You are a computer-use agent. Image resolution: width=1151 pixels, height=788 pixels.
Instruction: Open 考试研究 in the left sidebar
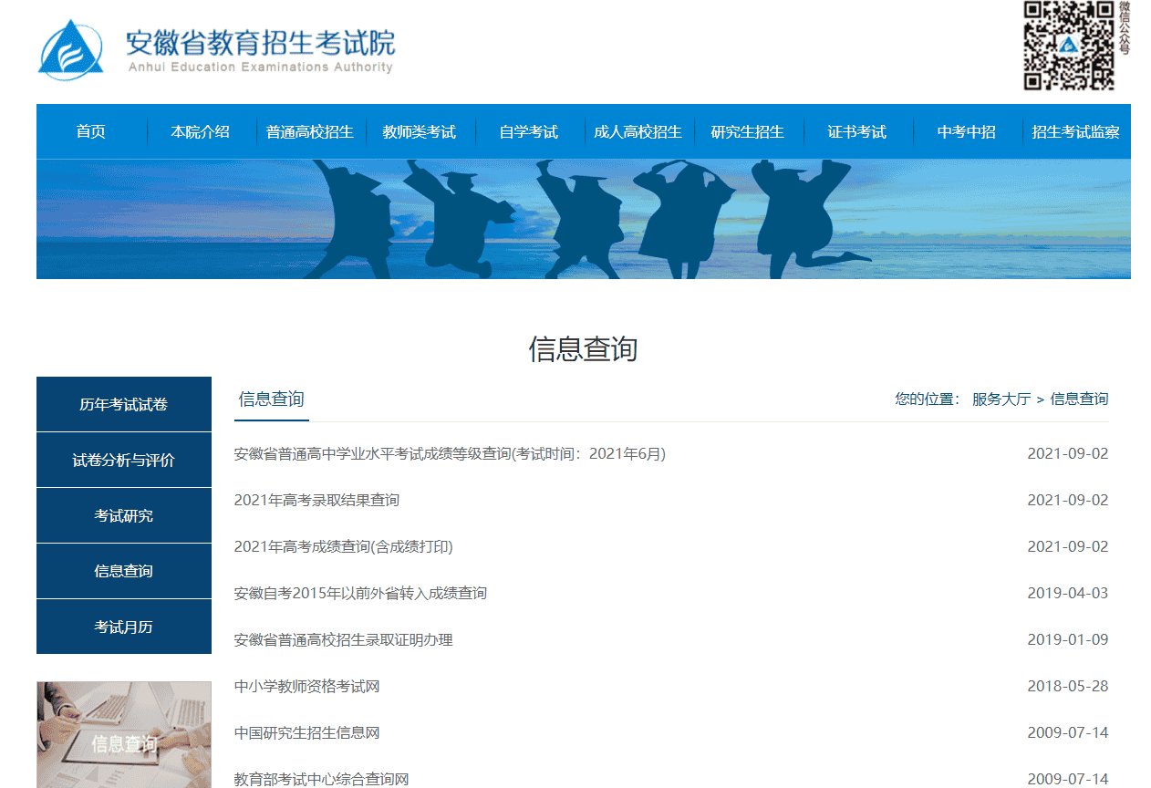point(124,516)
